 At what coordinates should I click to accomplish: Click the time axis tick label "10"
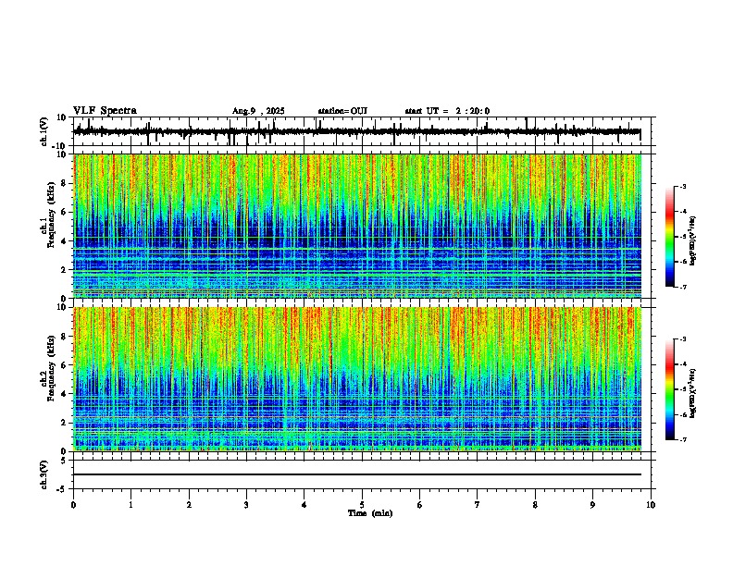pyautogui.click(x=651, y=505)
